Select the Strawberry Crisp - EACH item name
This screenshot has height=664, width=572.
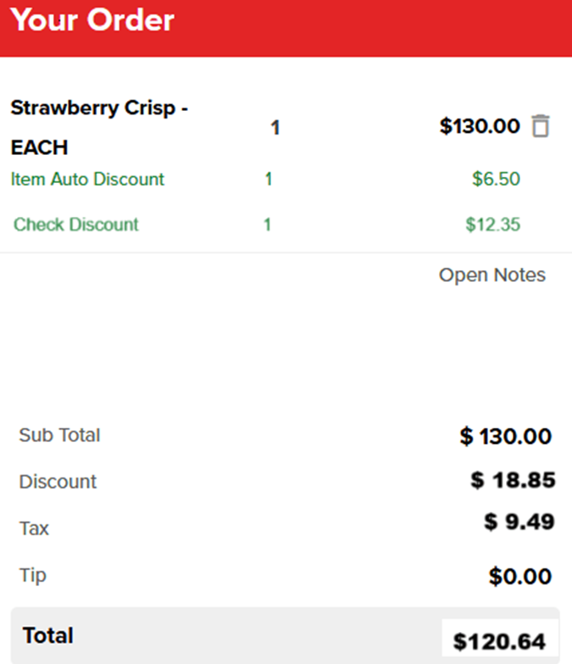(99, 128)
